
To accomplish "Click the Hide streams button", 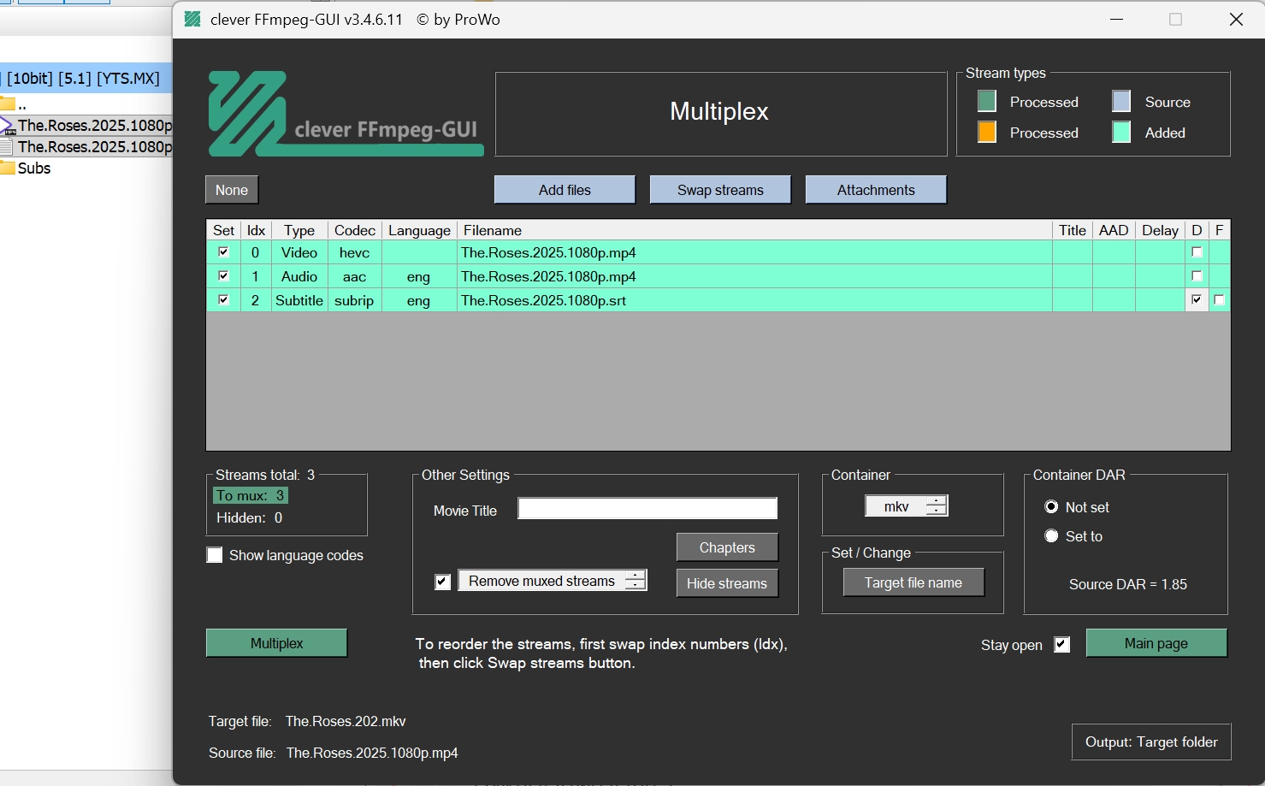I will point(727,583).
